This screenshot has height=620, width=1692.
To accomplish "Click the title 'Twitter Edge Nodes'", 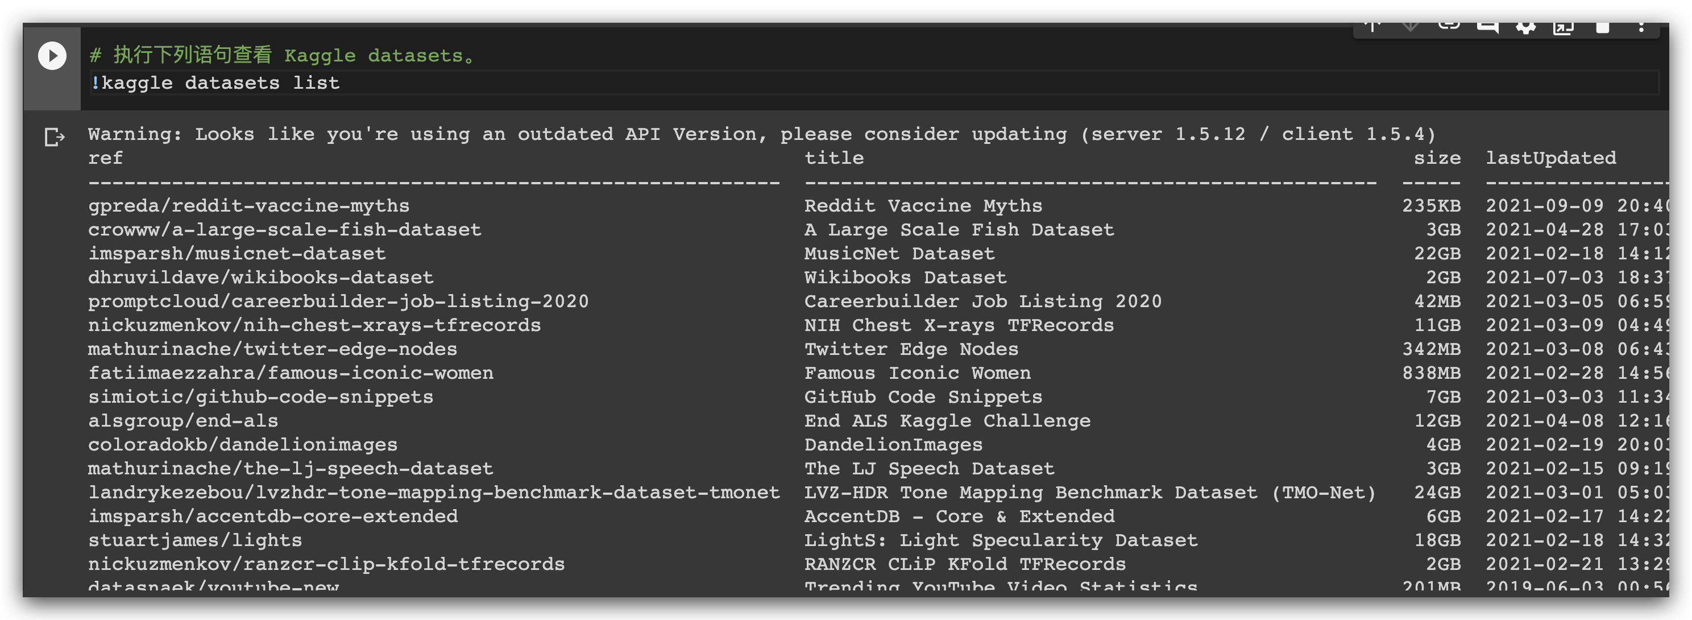I will (x=911, y=349).
